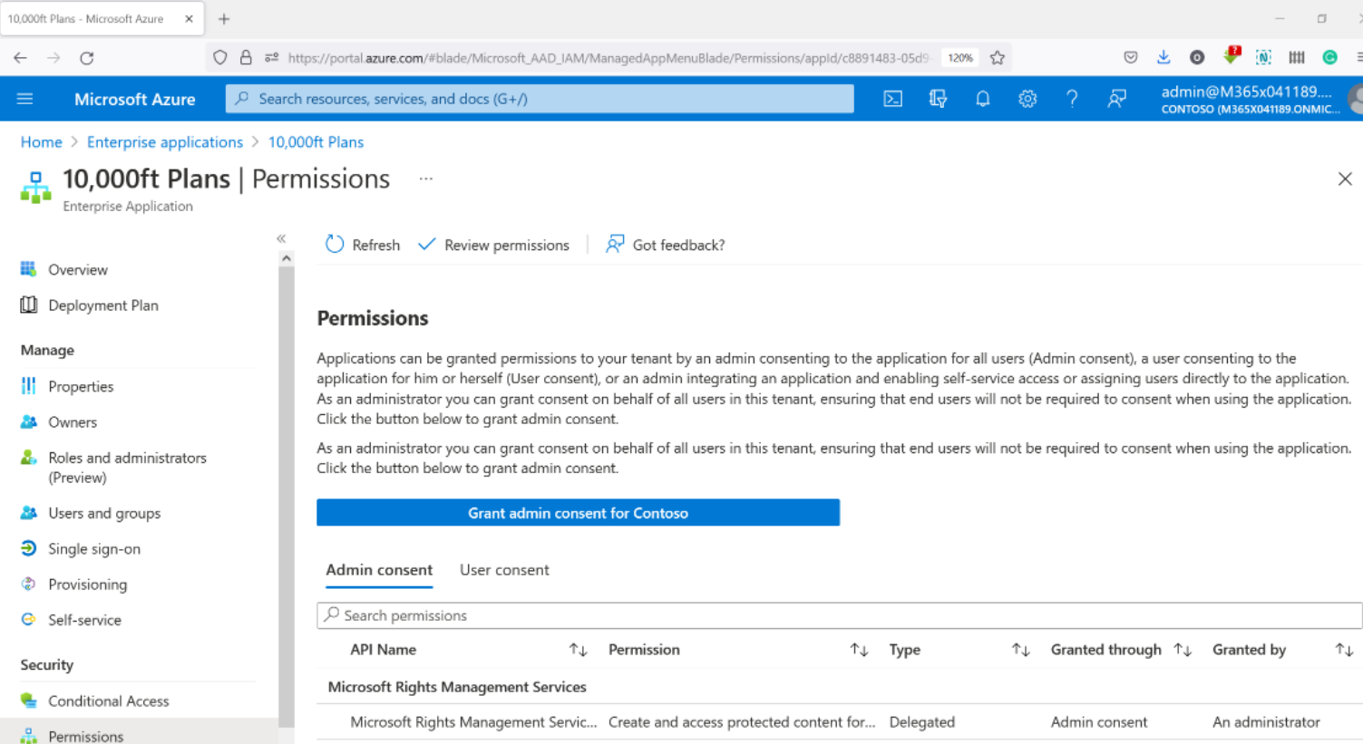This screenshot has height=744, width=1363.
Task: Open Permissions in the sidebar menu
Action: point(139,735)
